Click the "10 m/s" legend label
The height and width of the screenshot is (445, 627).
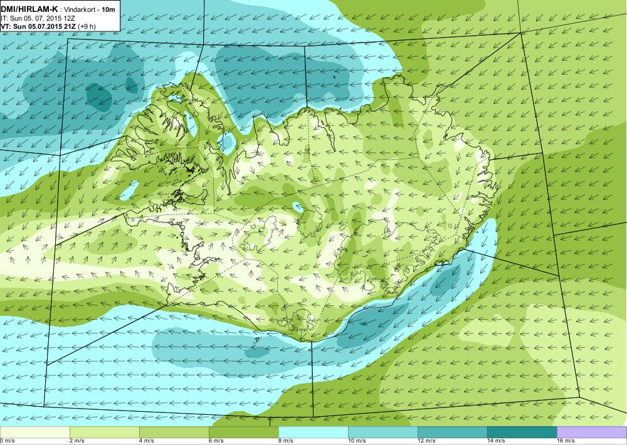(x=357, y=441)
